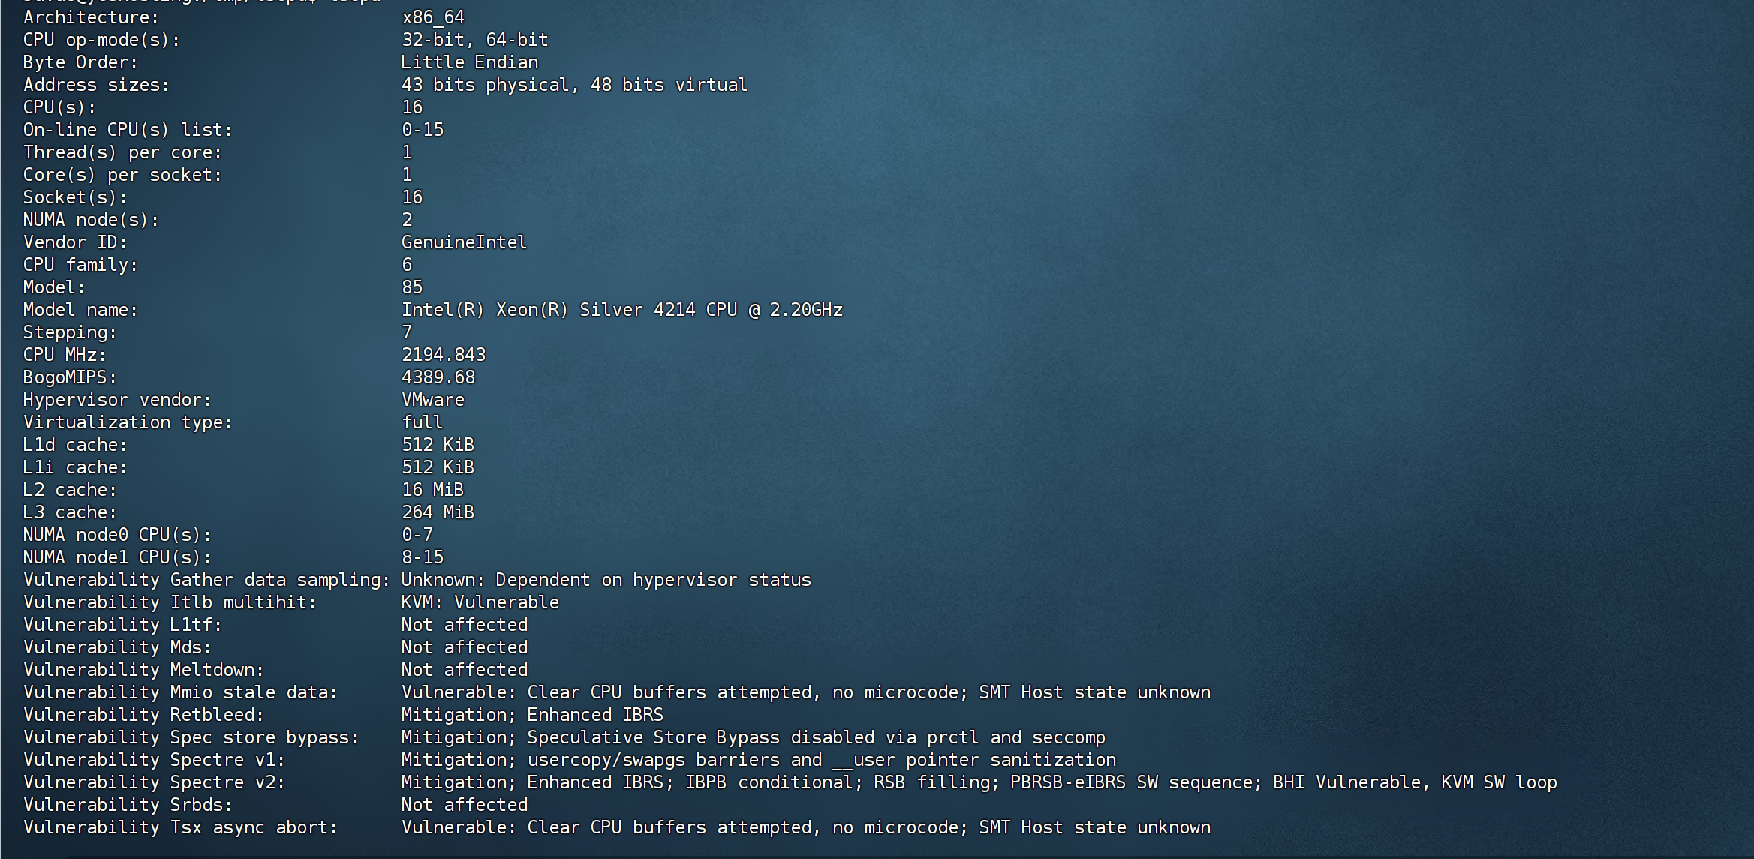Click the 'Address sizes:' label
This screenshot has height=859, width=1754.
coord(96,85)
